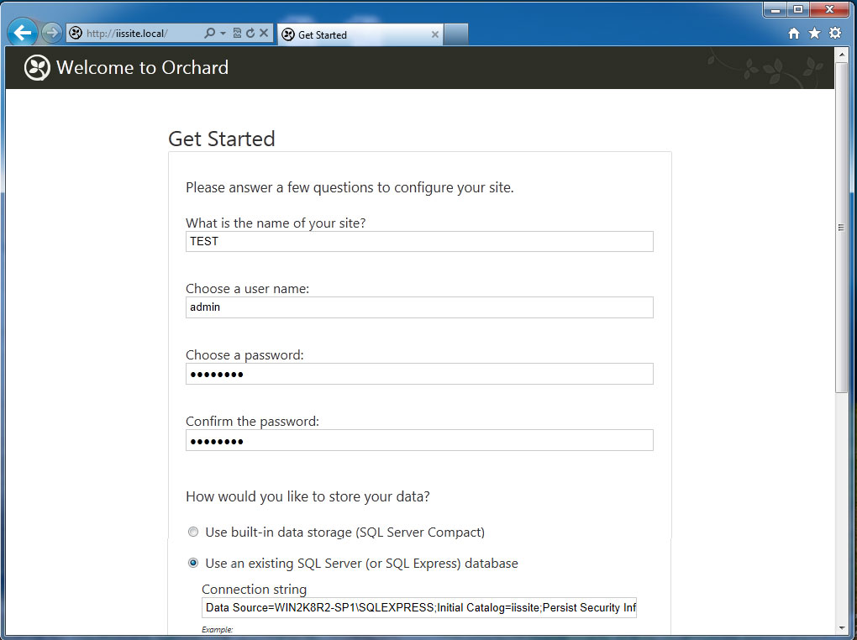Stop loading with the address bar X icon
Image resolution: width=857 pixels, height=640 pixels.
pyautogui.click(x=264, y=33)
